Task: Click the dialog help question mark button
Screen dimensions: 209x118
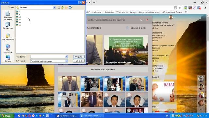Action: tap(80, 2)
